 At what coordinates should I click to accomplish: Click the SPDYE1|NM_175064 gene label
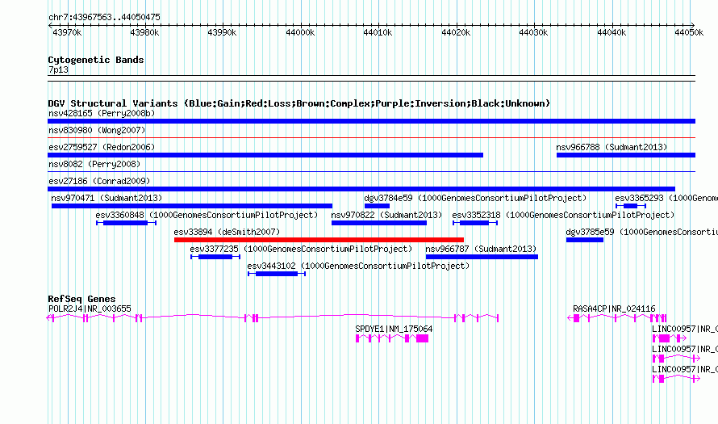coord(394,330)
